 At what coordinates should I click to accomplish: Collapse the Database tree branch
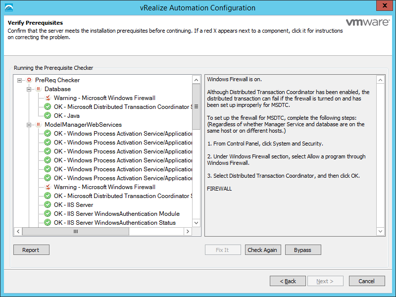click(x=29, y=89)
